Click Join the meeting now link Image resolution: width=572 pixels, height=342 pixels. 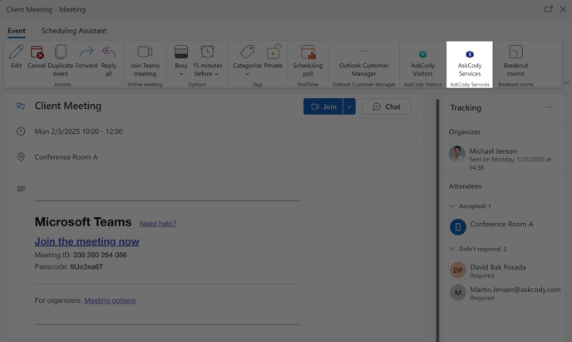point(86,241)
